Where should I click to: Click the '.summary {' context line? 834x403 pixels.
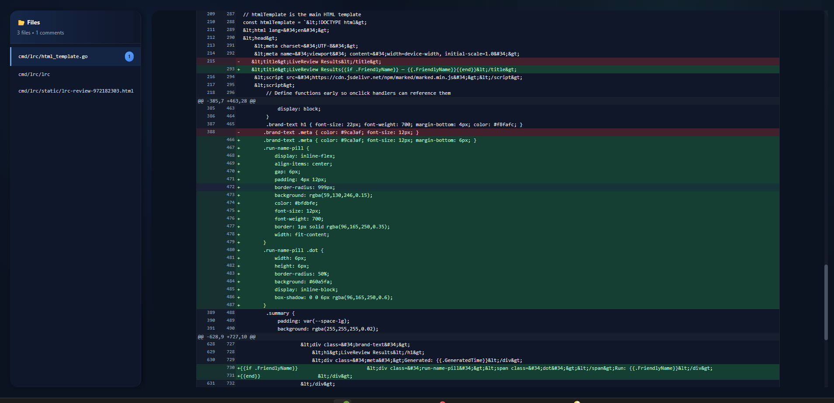click(x=280, y=313)
